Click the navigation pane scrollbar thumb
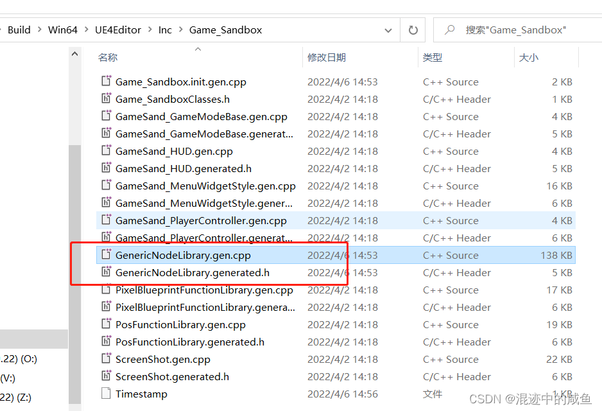 [75, 274]
